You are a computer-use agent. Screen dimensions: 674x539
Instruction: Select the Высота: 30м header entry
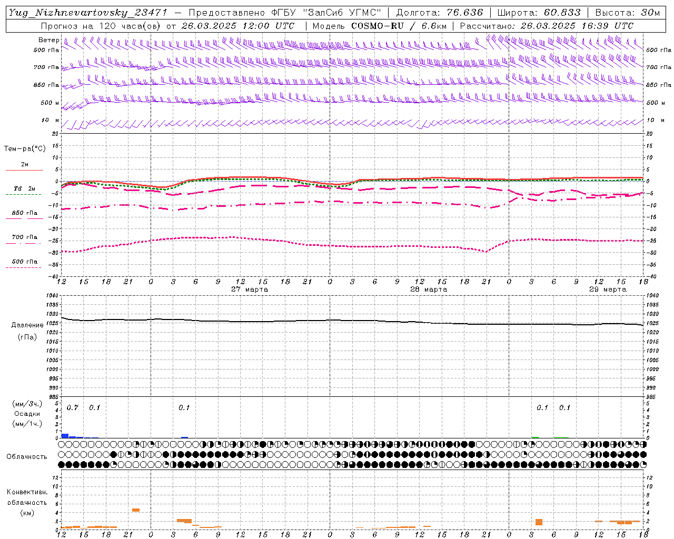(x=627, y=13)
